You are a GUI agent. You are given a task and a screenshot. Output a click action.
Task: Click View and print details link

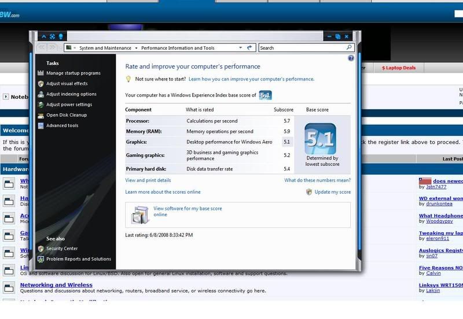tap(148, 180)
